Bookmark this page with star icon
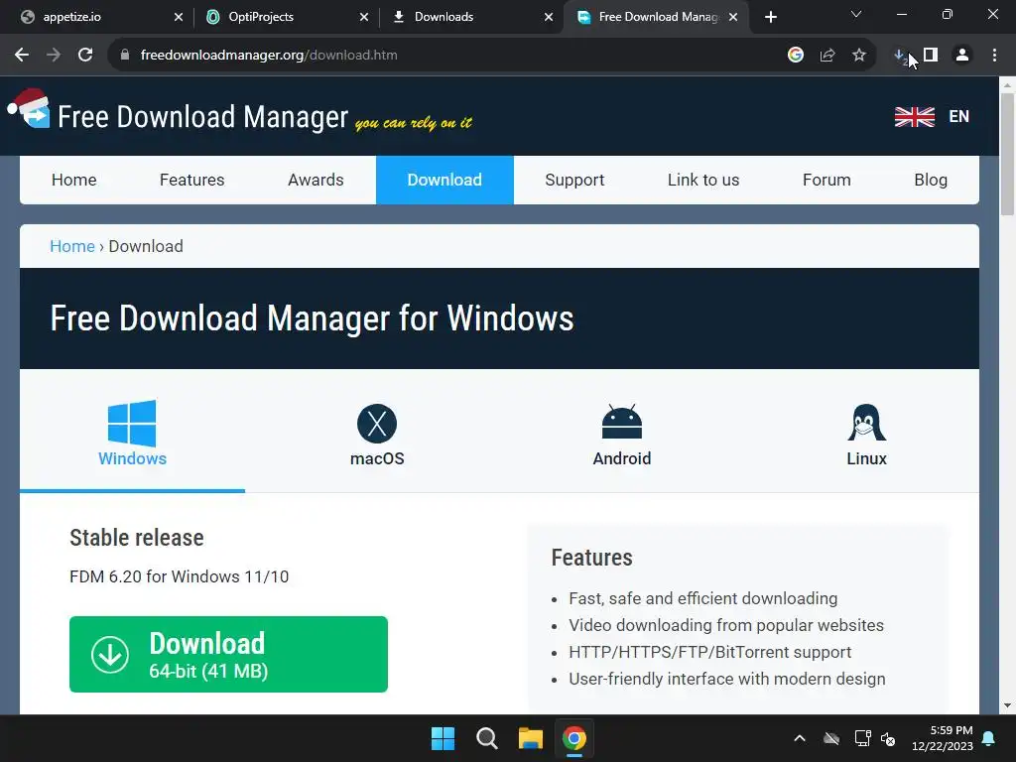 (859, 56)
